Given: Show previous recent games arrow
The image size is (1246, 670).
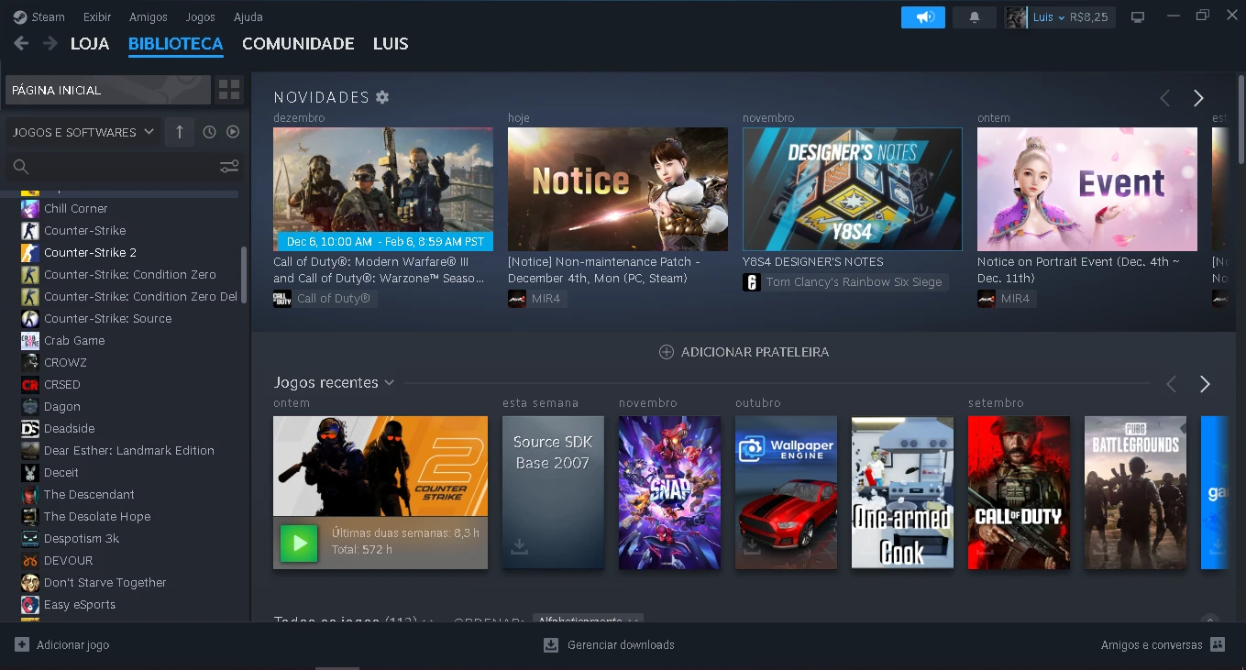Looking at the screenshot, I should tap(1171, 384).
